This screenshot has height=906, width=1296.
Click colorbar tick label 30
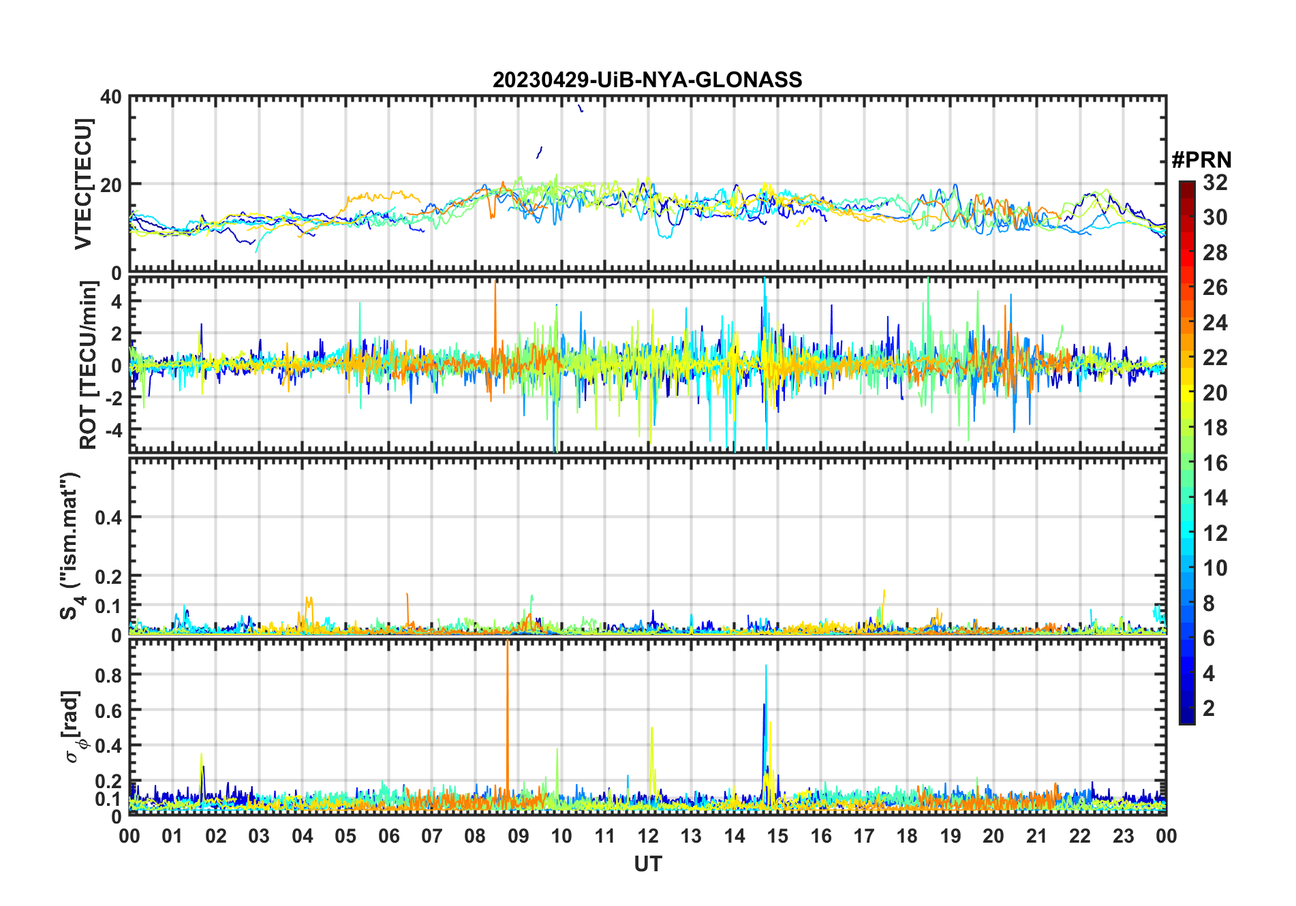click(x=1215, y=217)
